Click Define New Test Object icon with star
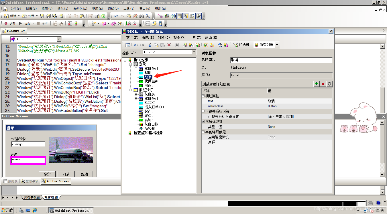The height and width of the screenshot is (214, 387). 198,45
